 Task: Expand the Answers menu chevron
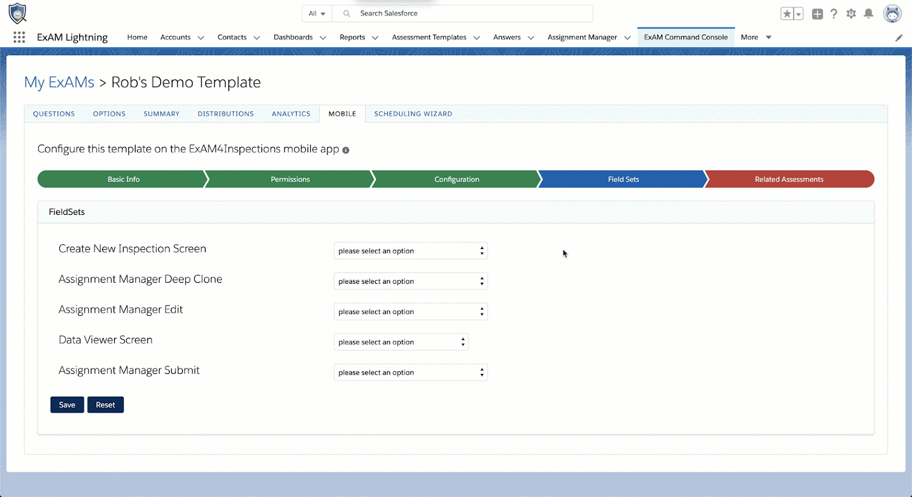pos(531,38)
